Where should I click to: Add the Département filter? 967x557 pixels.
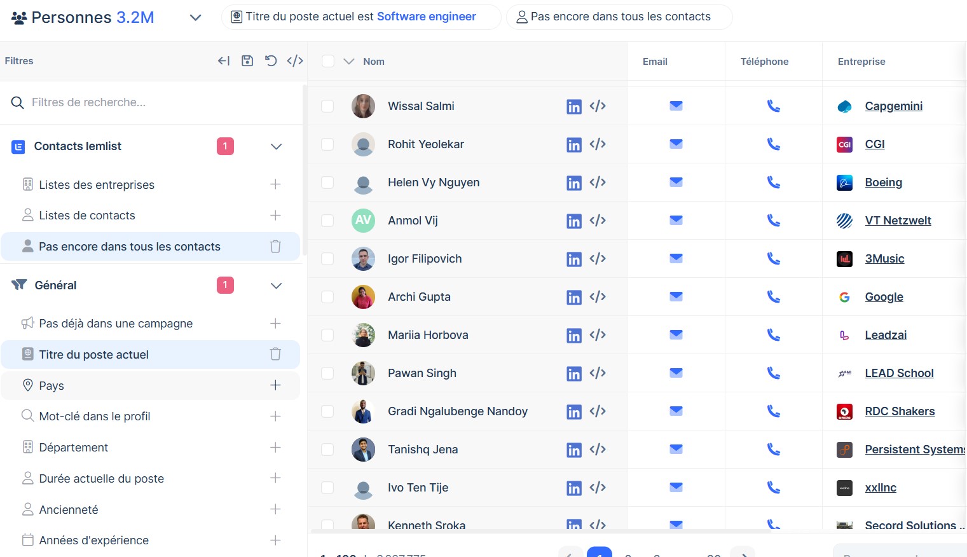click(275, 448)
